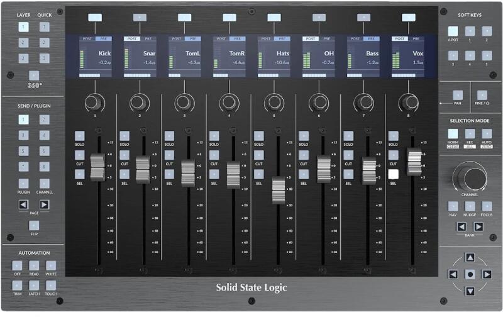The width and height of the screenshot is (503, 317).
Task: Click the Hats channel fader cap
Action: tap(279, 190)
